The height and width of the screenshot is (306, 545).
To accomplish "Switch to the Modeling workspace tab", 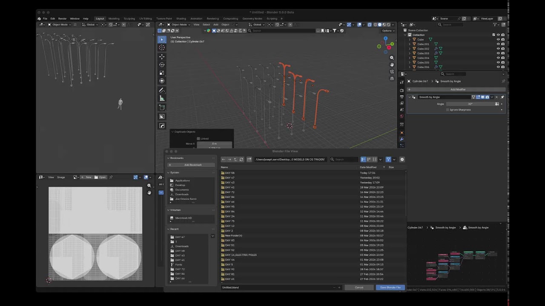I will pyautogui.click(x=114, y=19).
